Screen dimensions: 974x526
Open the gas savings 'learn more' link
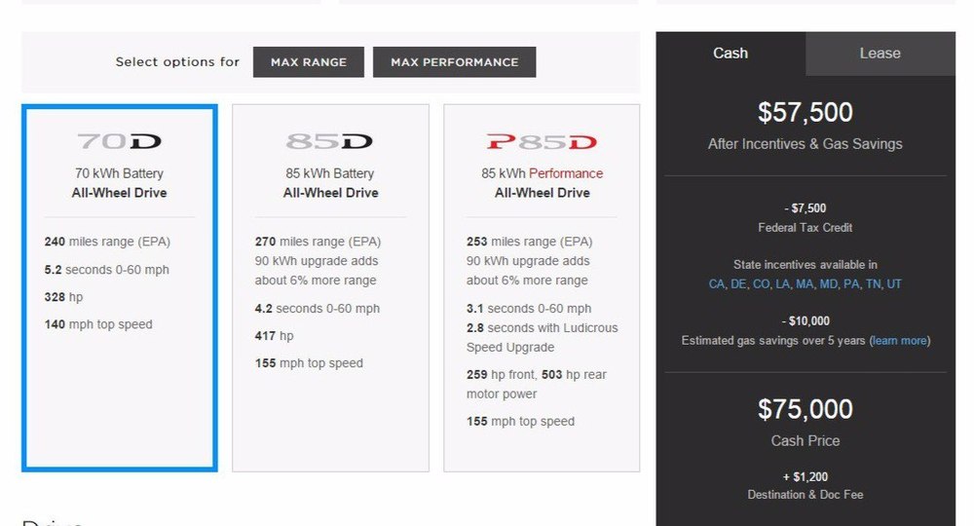pyautogui.click(x=899, y=341)
